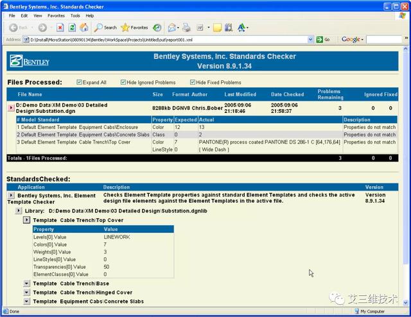Click the Stop loading icon in toolbar

tap(60, 28)
